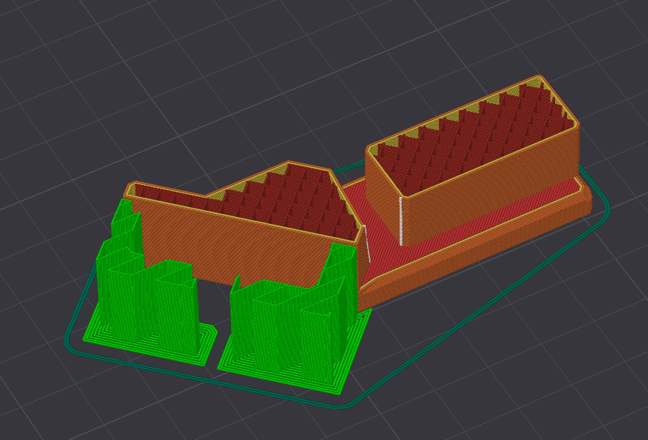This screenshot has width=648, height=440.
Task: Click the white seam line on right box
Action: click(400, 221)
